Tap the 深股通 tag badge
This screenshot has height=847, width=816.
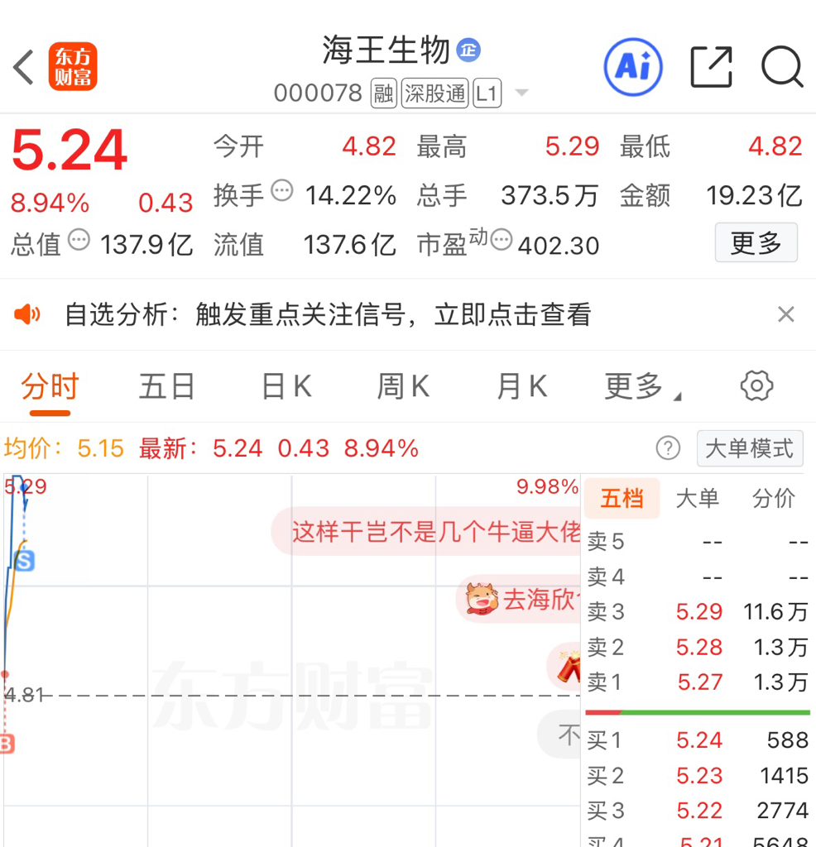pos(434,93)
